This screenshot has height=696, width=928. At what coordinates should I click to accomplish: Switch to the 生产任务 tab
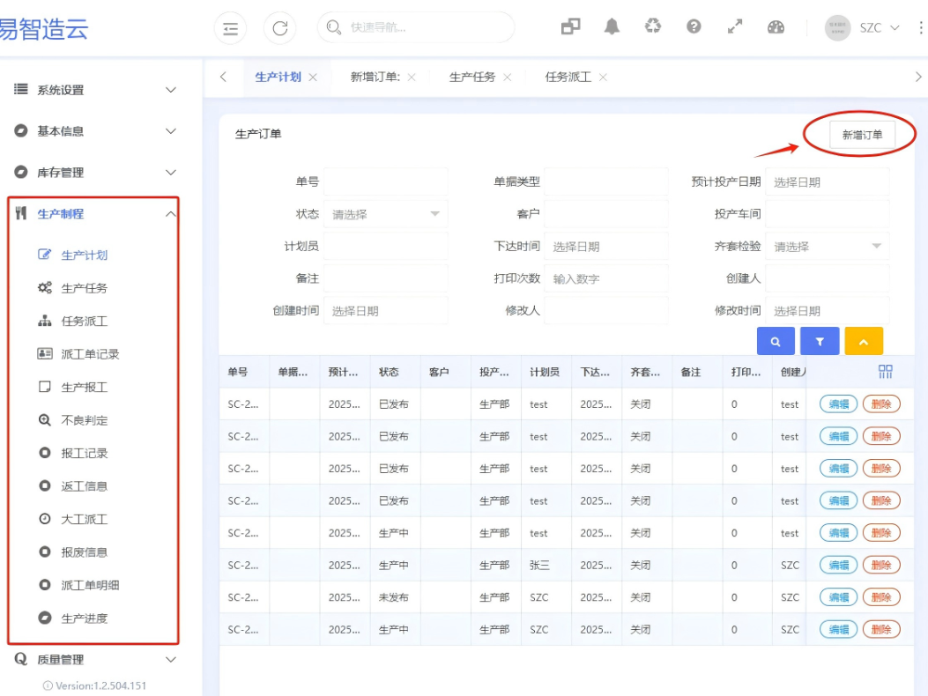tap(472, 78)
